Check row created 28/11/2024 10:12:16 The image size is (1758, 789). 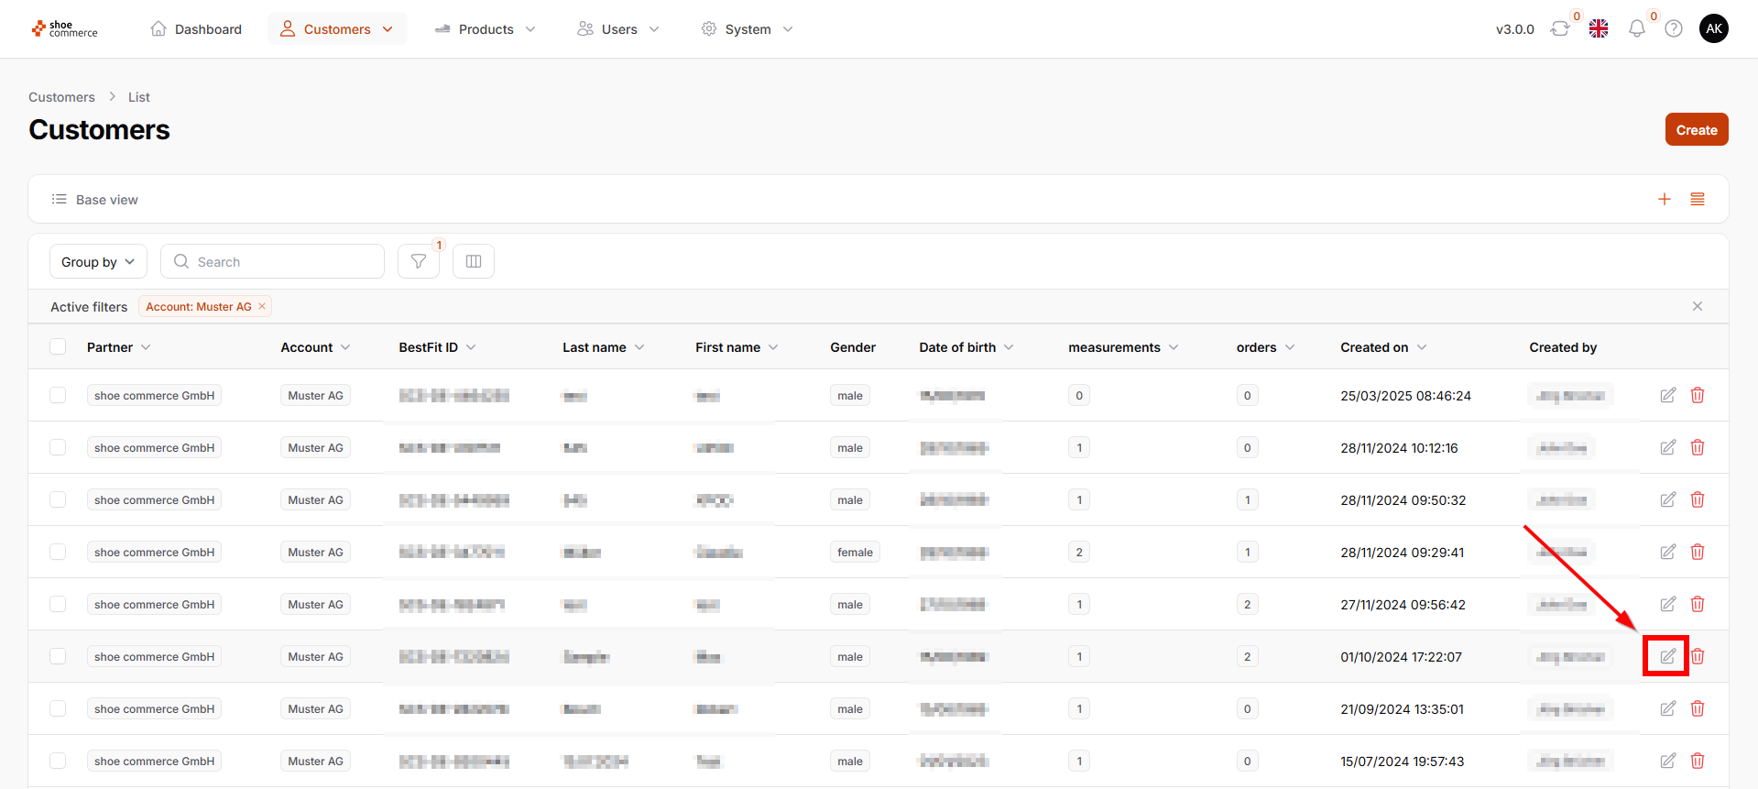[x=58, y=447]
